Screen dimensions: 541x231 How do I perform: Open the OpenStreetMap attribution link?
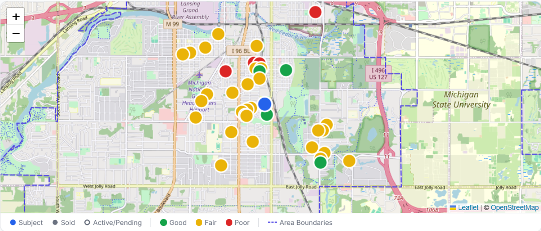[514, 207]
